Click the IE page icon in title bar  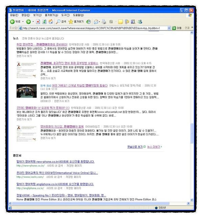coord(10,10)
